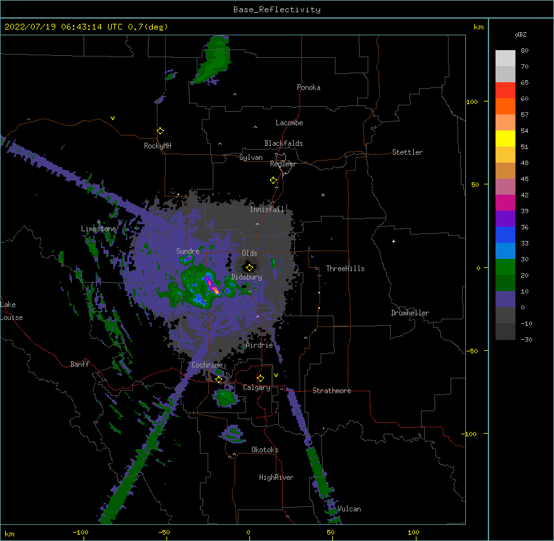Click the intense magenta storm core near Didsbury

click(212, 285)
